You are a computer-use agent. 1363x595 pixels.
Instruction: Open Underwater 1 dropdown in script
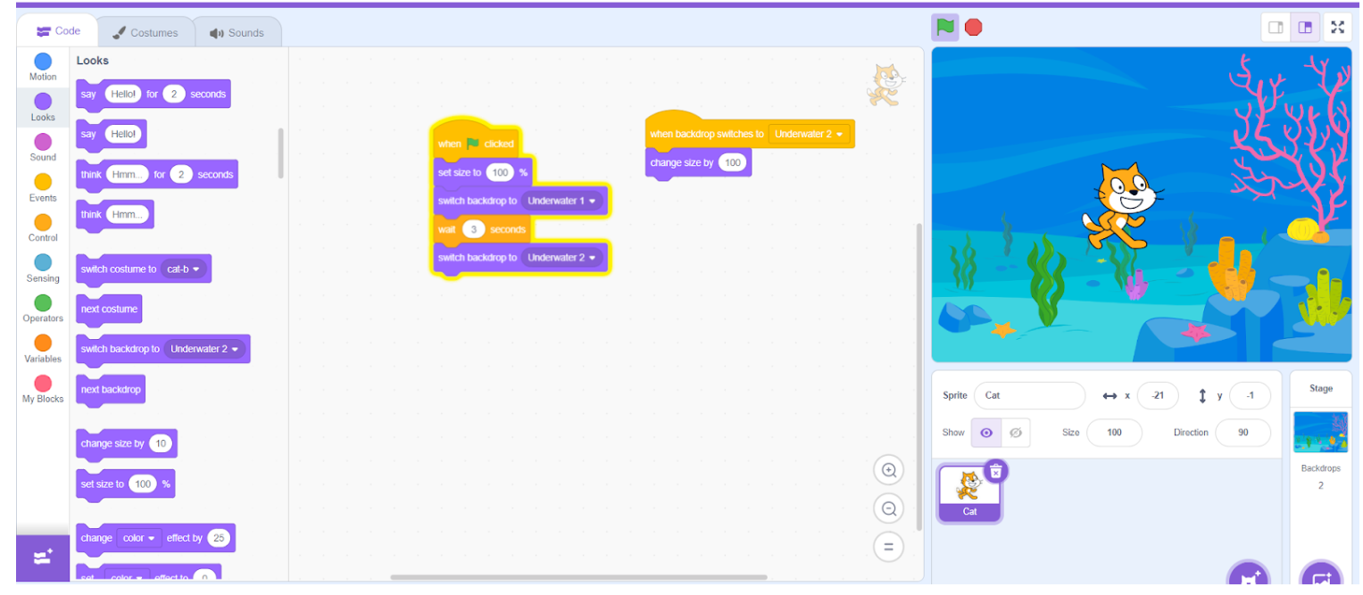562,201
